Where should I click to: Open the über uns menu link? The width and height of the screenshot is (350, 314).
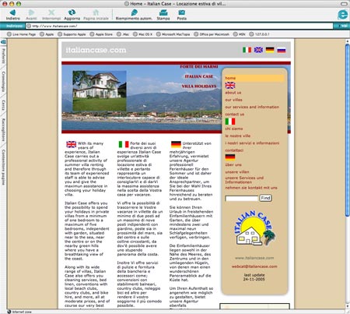point(233,164)
